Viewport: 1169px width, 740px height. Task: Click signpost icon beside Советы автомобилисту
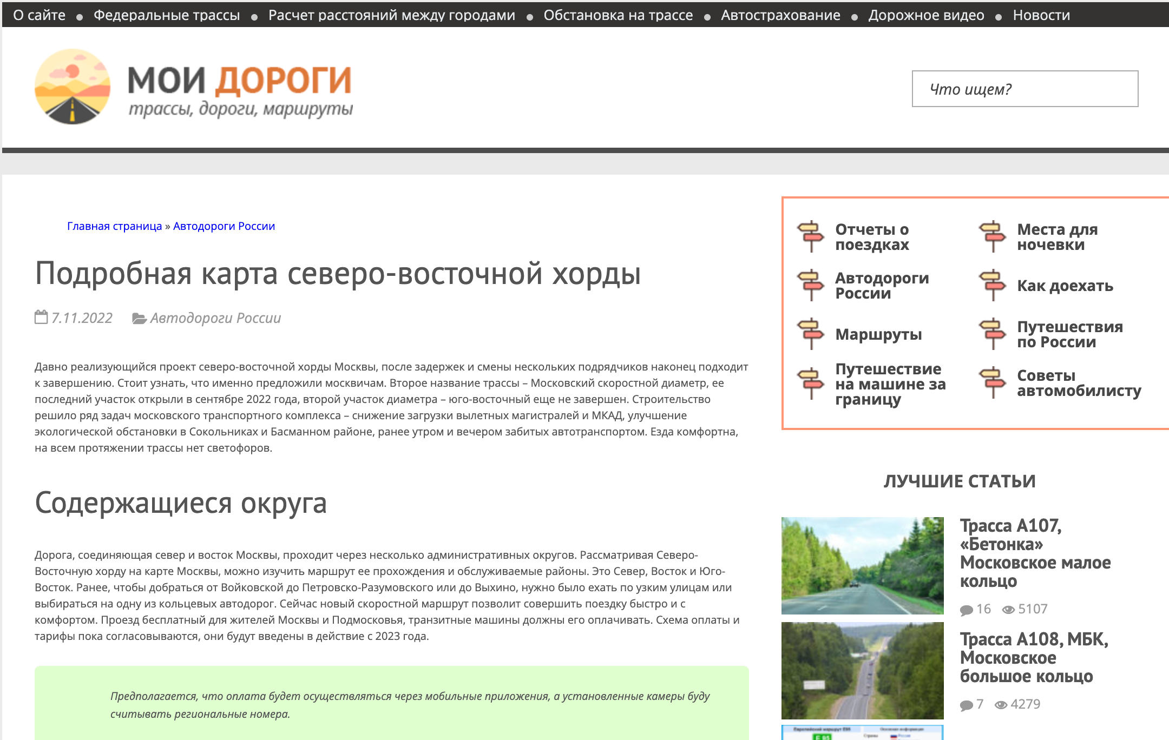pos(992,382)
